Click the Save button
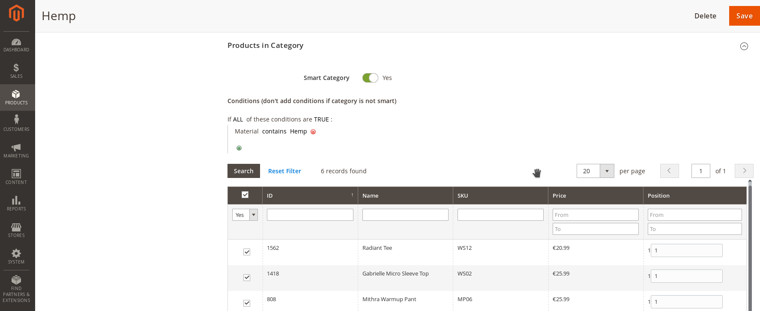Image resolution: width=760 pixels, height=311 pixels. 744,16
